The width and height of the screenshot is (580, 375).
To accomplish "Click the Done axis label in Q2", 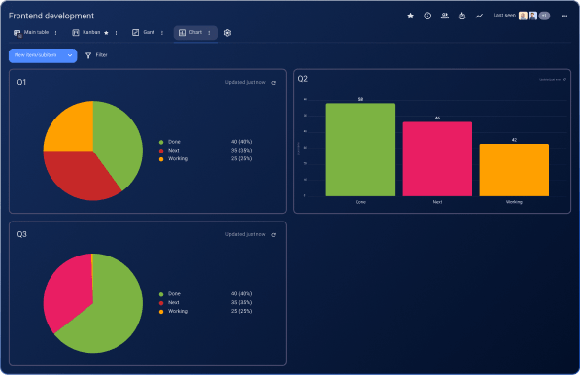I will [x=360, y=202].
